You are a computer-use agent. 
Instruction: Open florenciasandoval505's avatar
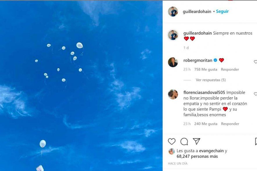[173, 94]
